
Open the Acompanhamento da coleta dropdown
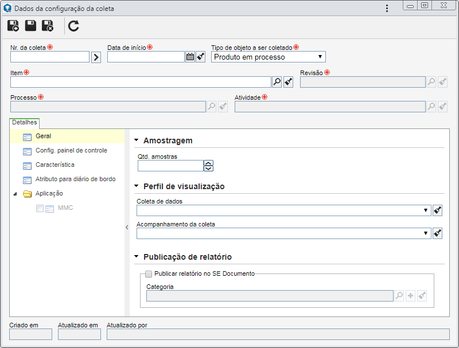click(283, 233)
